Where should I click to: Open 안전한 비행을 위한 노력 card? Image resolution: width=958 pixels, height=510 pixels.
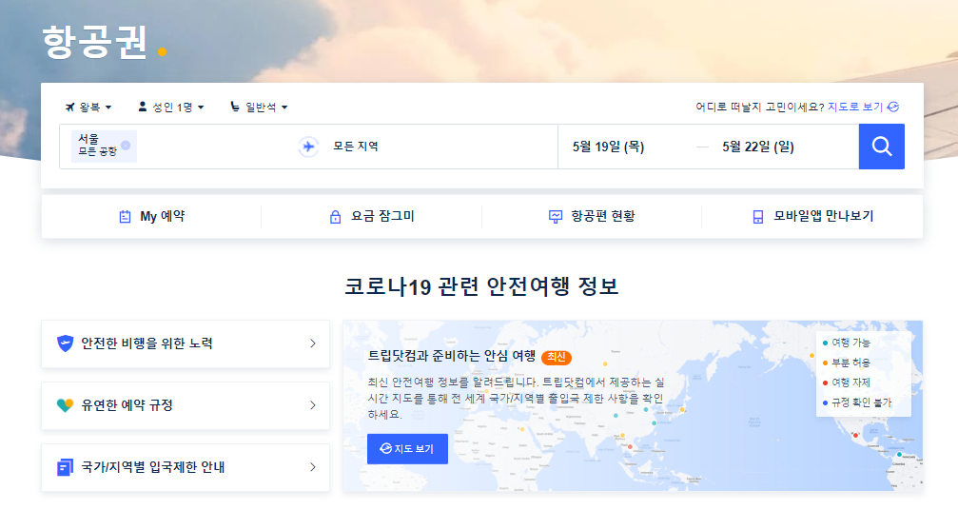coord(186,343)
